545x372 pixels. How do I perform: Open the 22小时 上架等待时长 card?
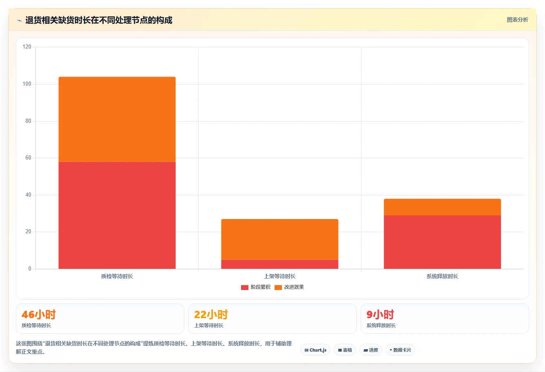point(272,319)
